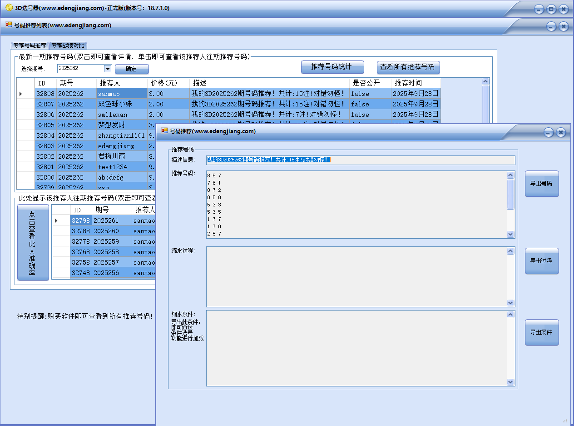Screen dimensions: 574x426
Task: Minimize the 号码推荐列表 window
Action: (551, 27)
